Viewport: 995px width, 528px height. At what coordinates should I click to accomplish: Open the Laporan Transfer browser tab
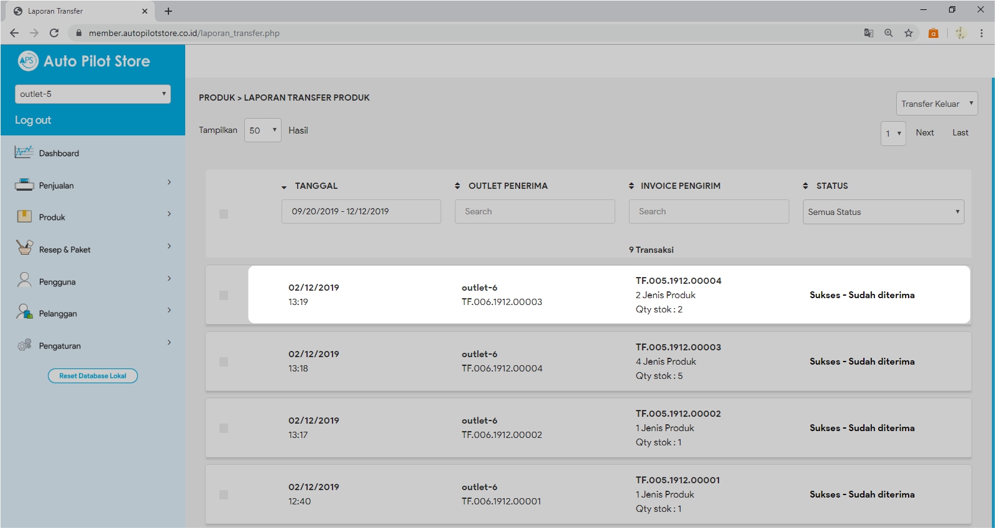click(x=75, y=11)
